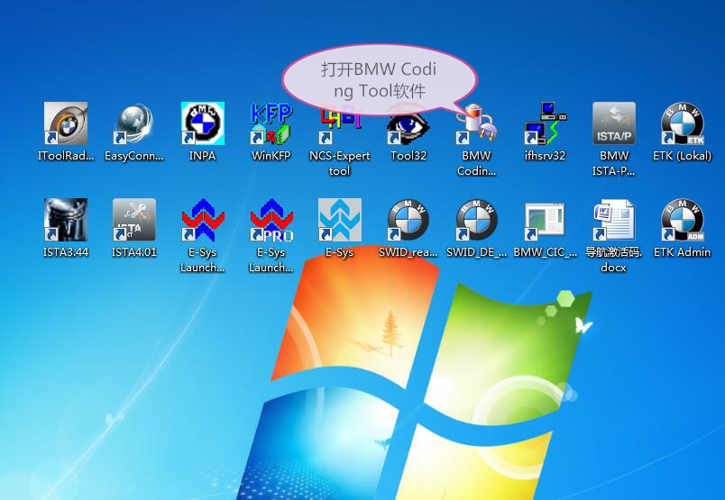Click the EasyConnect shortcut icon
This screenshot has height=500, width=725.
click(x=134, y=124)
